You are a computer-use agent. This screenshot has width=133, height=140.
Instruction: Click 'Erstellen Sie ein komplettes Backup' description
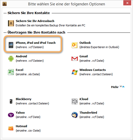[x=50, y=25]
